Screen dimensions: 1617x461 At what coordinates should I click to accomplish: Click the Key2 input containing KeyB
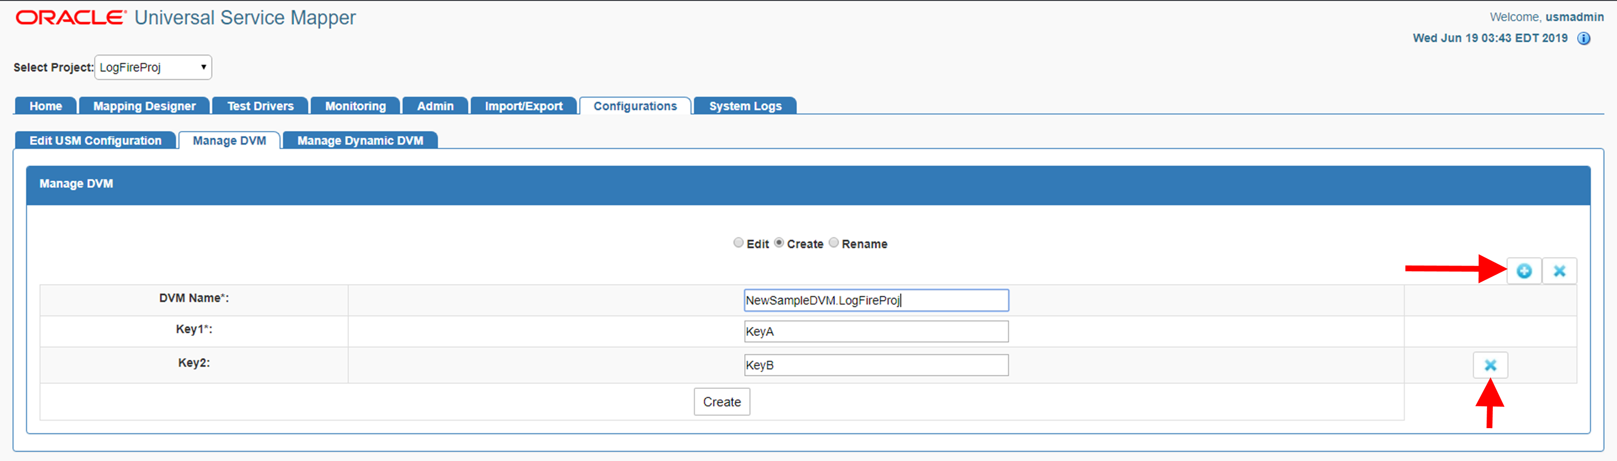pos(876,365)
